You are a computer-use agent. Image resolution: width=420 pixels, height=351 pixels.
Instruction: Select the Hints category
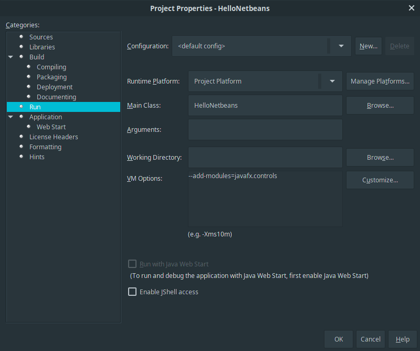coord(37,157)
